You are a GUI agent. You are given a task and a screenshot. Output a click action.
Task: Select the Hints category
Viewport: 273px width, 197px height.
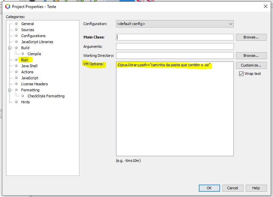coord(25,102)
